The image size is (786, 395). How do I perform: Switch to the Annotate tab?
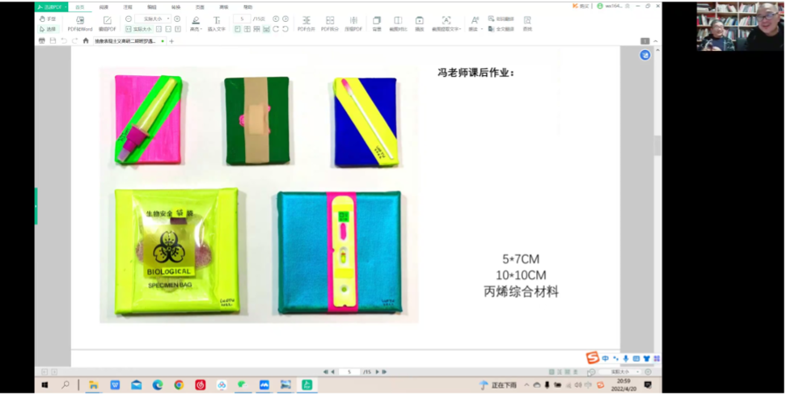pyautogui.click(x=128, y=7)
